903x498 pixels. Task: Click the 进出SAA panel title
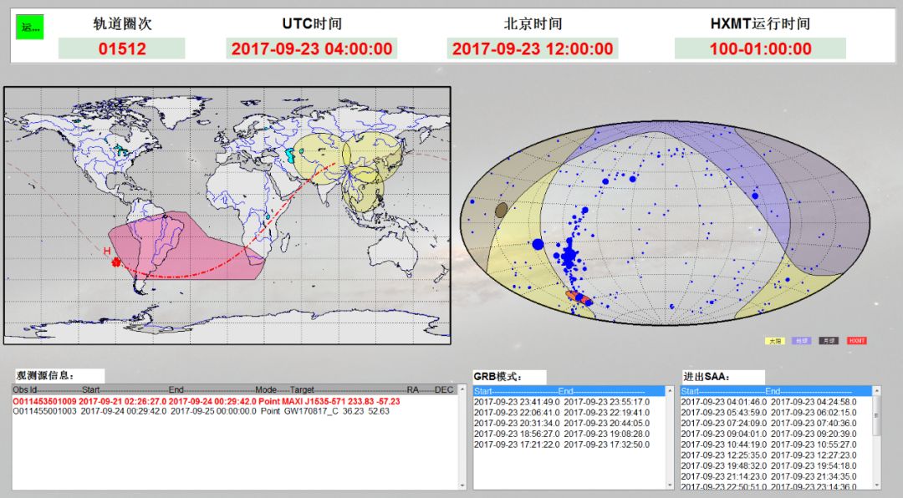[x=707, y=377]
